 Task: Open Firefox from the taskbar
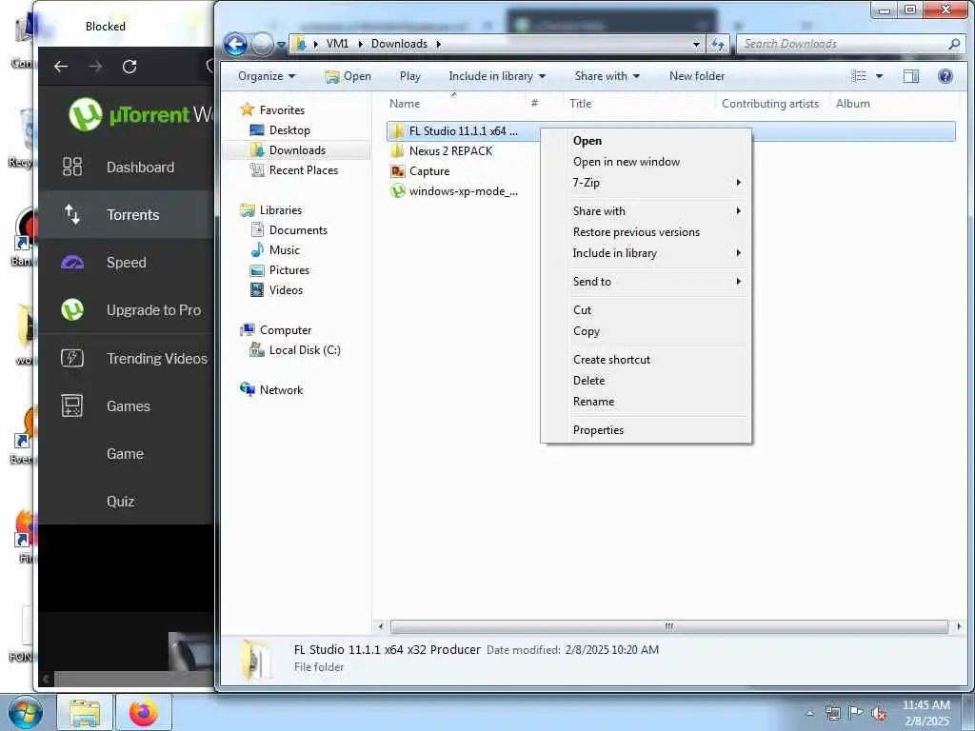[144, 712]
